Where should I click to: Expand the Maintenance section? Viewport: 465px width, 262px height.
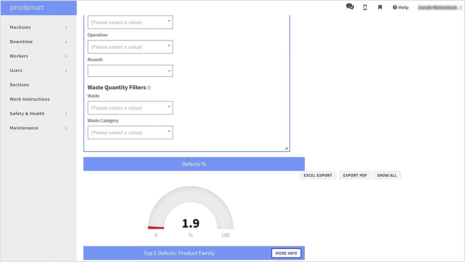[38, 128]
